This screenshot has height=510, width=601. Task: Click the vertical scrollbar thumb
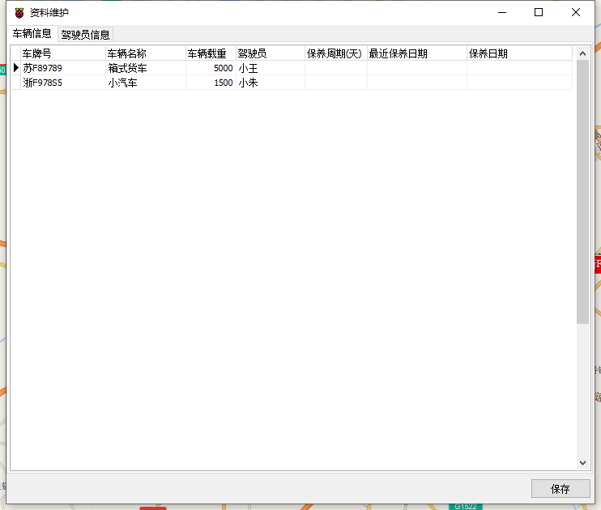point(582,192)
